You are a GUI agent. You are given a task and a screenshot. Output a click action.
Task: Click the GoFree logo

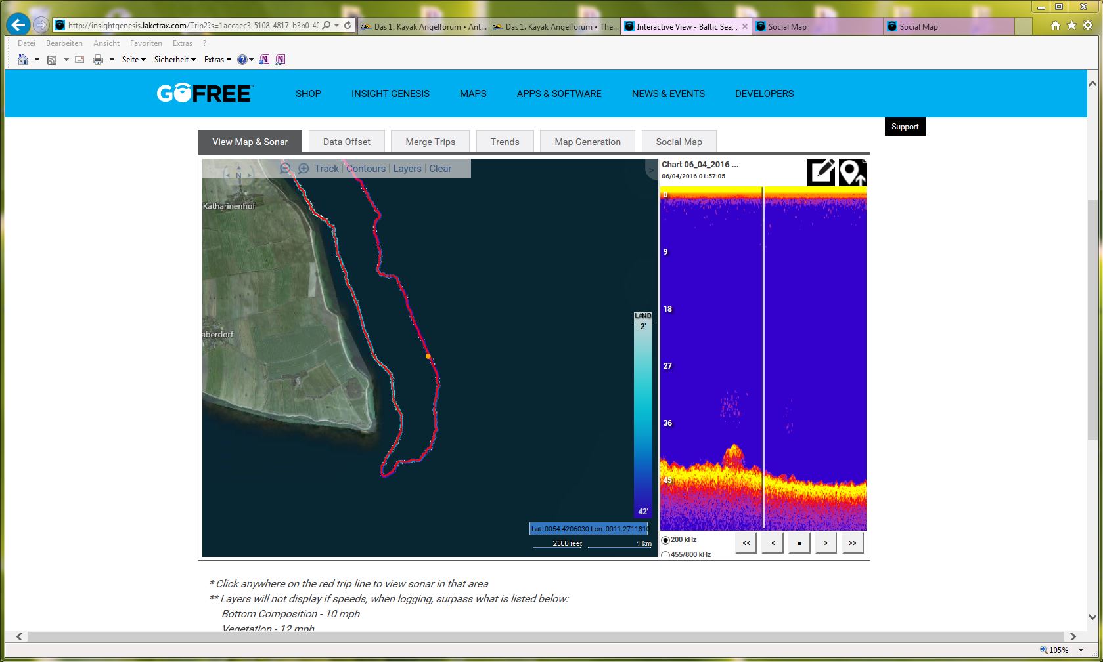(x=204, y=94)
